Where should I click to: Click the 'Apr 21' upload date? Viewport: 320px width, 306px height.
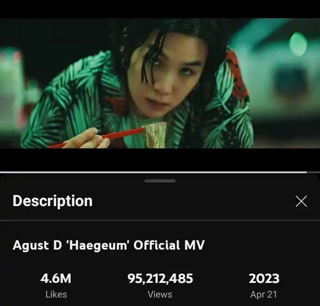(x=264, y=294)
